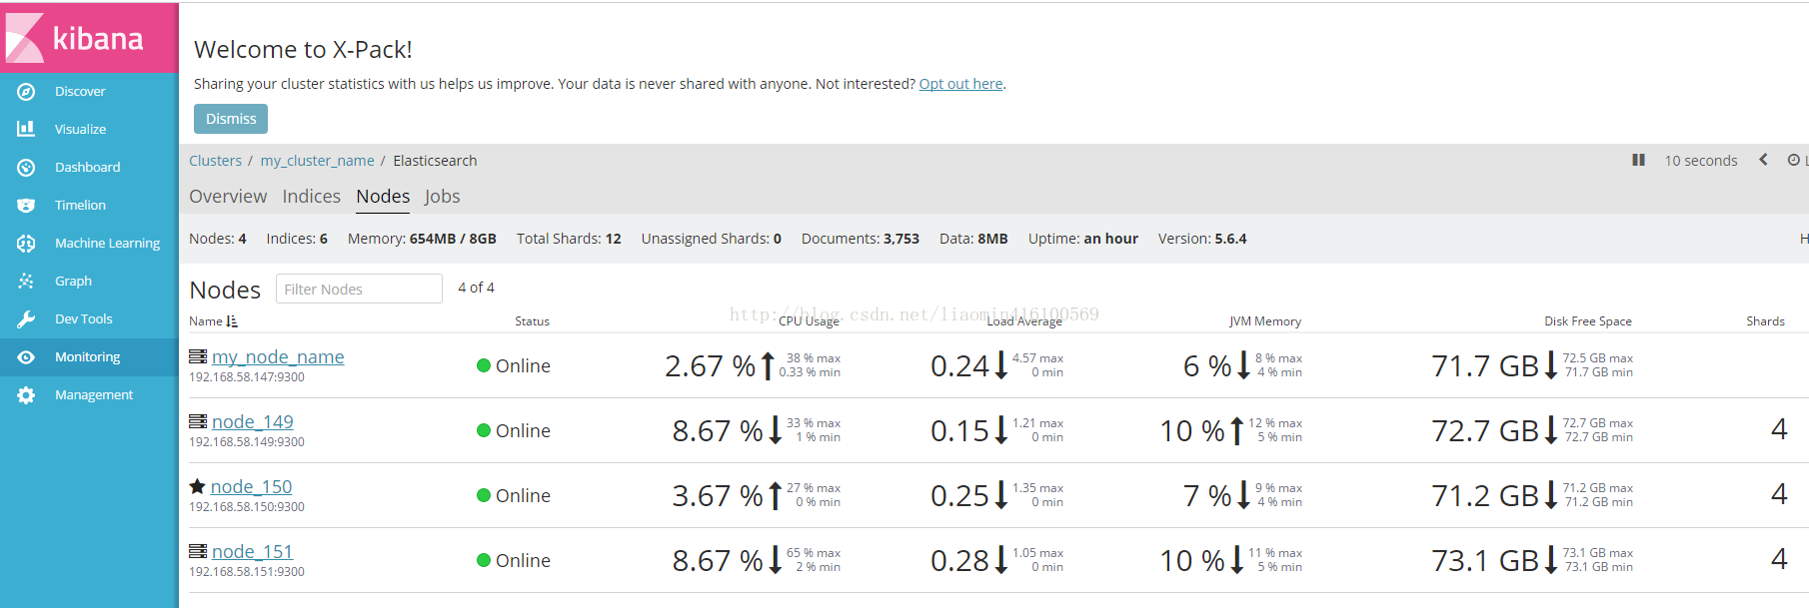Click the Memory: 654MB / 8GB text
This screenshot has width=1809, height=608.
point(422,239)
